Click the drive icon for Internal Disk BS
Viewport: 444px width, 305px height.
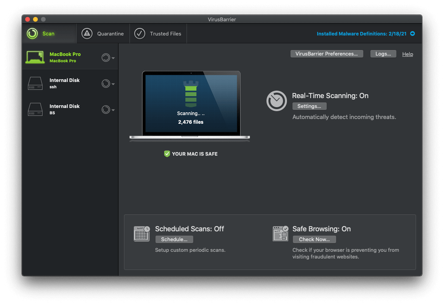[x=35, y=110]
